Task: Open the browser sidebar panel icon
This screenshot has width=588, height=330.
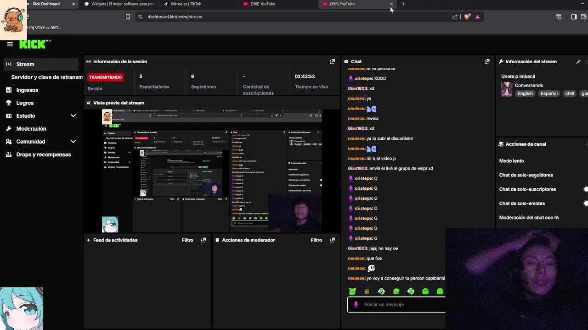Action: pyautogui.click(x=574, y=17)
